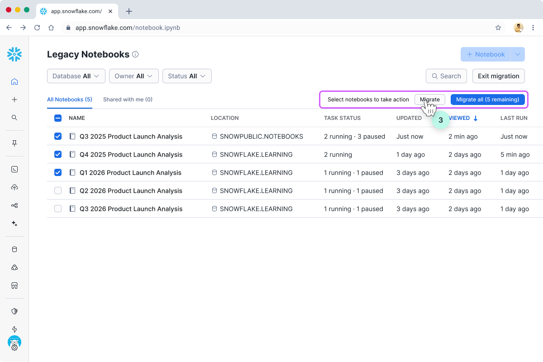The height and width of the screenshot is (362, 543).
Task: Click the + Notebook button
Action: pyautogui.click(x=486, y=54)
